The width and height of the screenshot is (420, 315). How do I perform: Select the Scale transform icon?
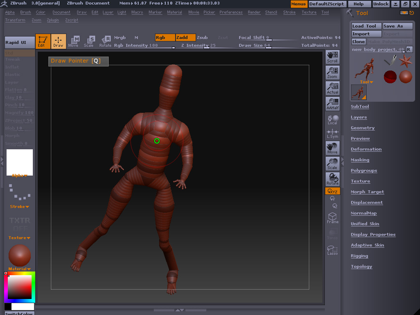(x=89, y=41)
